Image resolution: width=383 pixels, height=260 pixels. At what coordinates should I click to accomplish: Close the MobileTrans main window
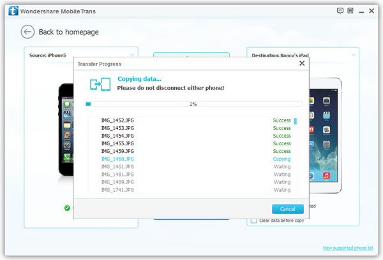[372, 11]
